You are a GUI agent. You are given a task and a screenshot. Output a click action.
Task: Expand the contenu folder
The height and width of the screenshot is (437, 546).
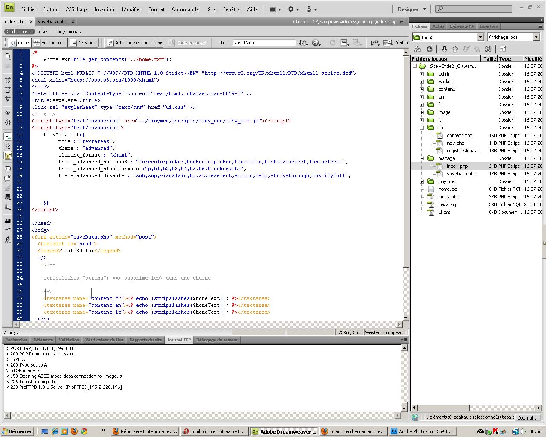click(x=421, y=89)
